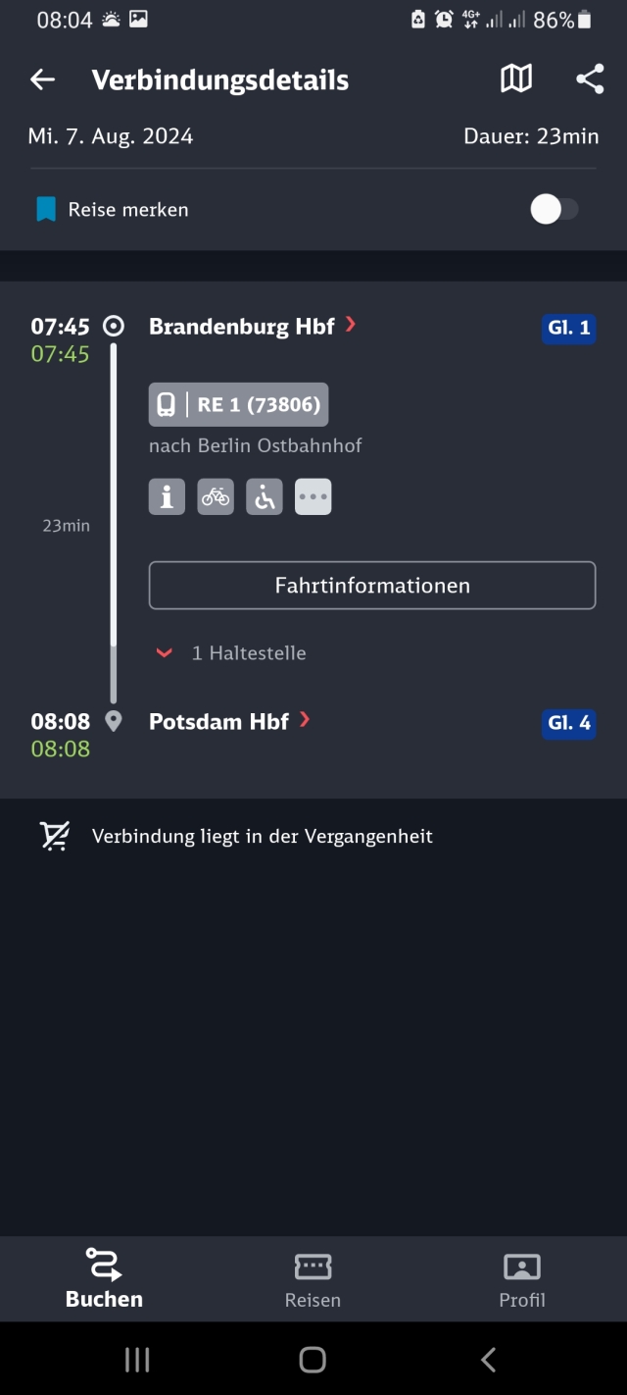
Task: Select the Buchen tab
Action: 104,1280
